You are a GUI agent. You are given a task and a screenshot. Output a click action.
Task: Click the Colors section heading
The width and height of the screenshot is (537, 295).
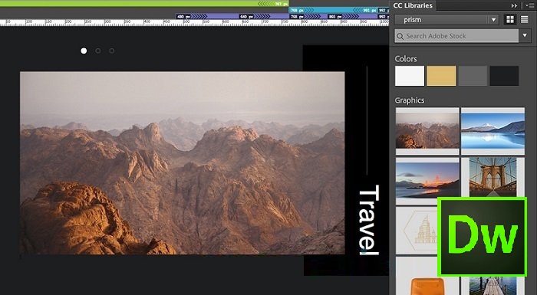(x=406, y=59)
